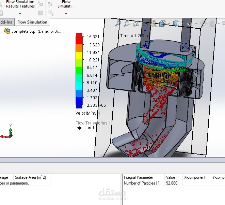The height and width of the screenshot is (205, 225).
Task: Open the View Orientation cube
Action: (162, 24)
